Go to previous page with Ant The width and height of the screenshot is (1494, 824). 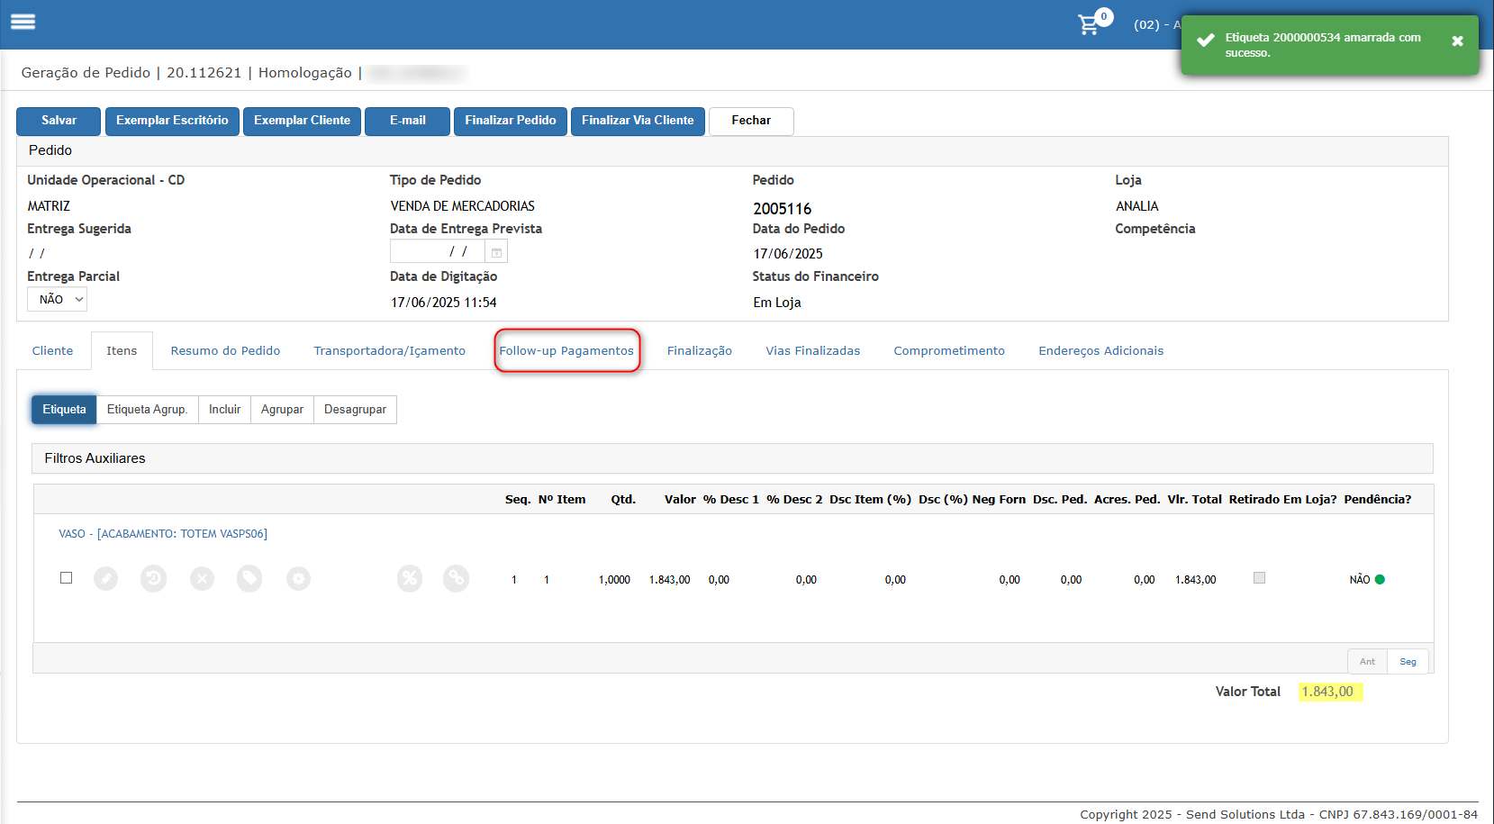click(x=1367, y=661)
